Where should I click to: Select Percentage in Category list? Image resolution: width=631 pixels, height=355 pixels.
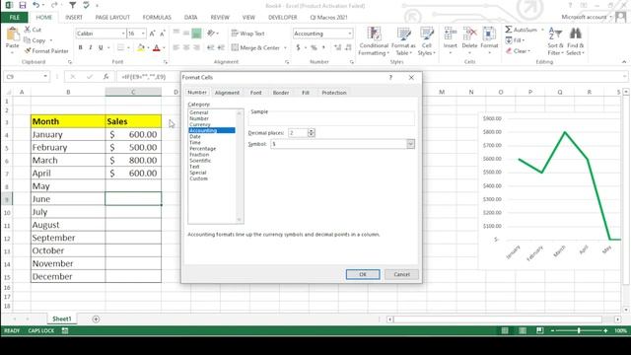212,149
